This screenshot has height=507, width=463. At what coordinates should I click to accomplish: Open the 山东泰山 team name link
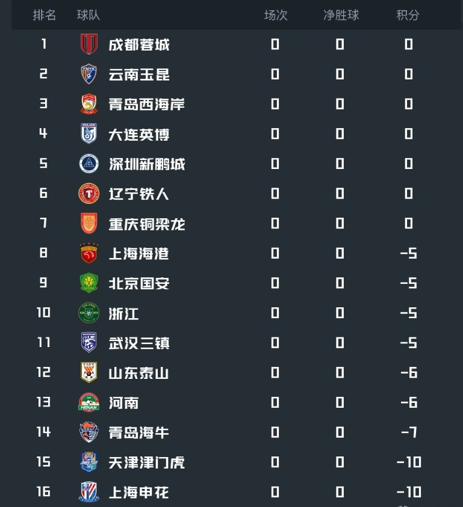(x=138, y=373)
